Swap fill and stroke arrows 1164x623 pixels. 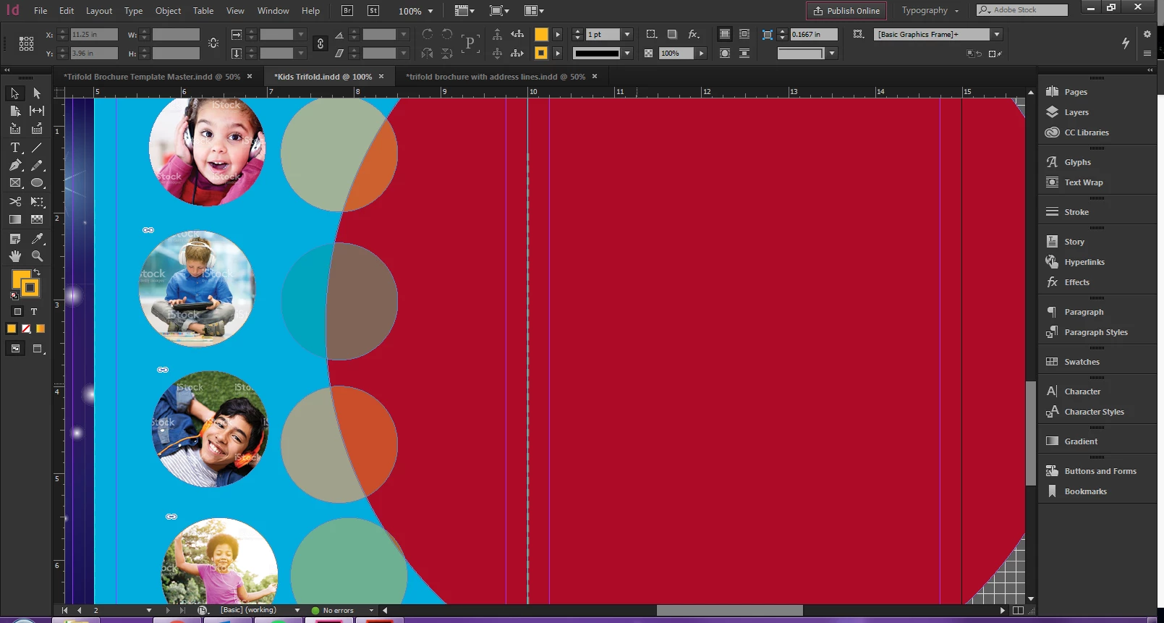pos(37,272)
